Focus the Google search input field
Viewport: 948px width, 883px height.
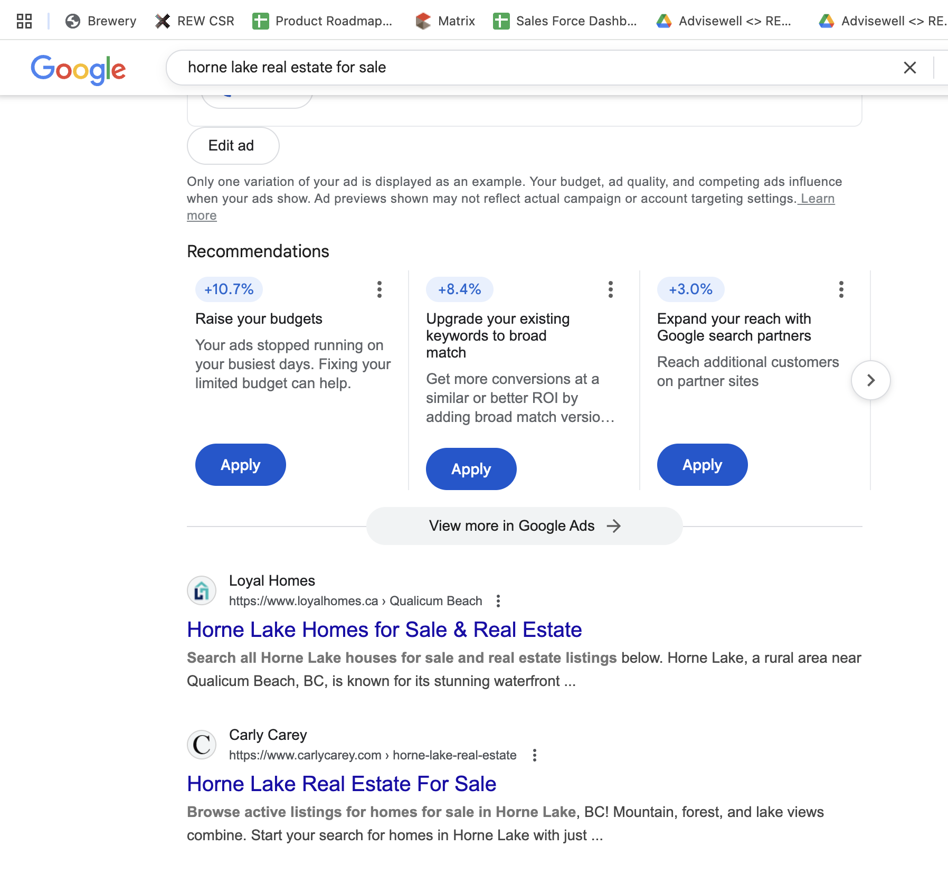(x=528, y=68)
